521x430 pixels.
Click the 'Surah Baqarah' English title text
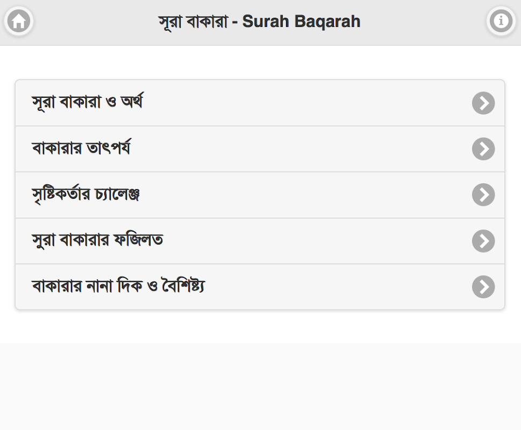pos(301,21)
